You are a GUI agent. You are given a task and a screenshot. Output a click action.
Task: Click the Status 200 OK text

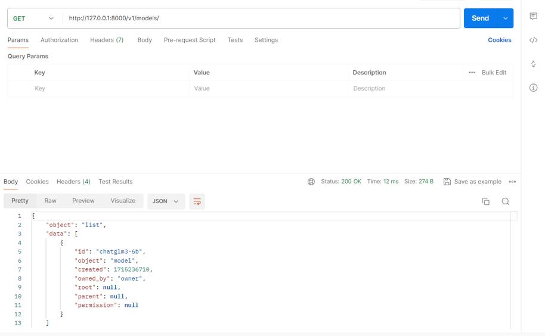[341, 182]
